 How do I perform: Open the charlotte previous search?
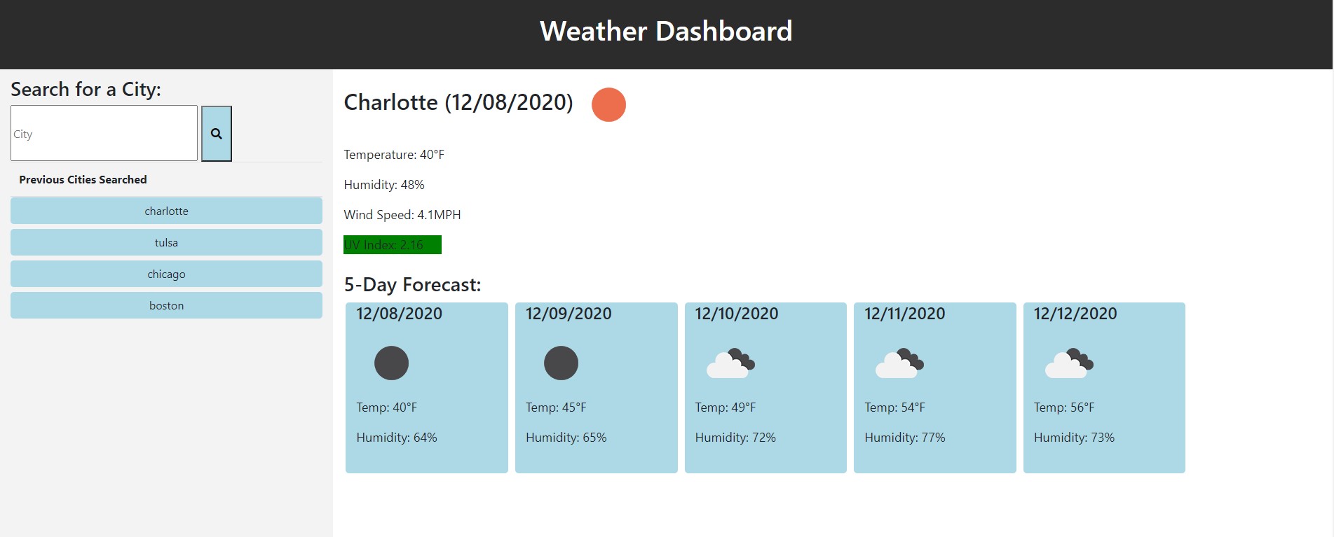pos(165,210)
